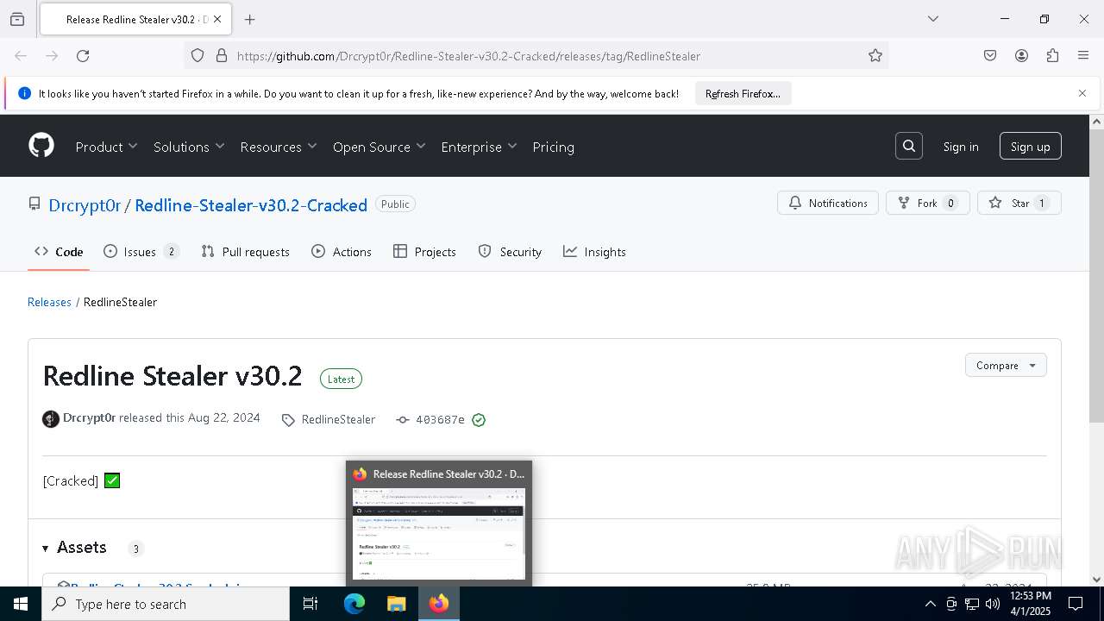
Task: Click the Latest release badge
Action: tap(341, 379)
